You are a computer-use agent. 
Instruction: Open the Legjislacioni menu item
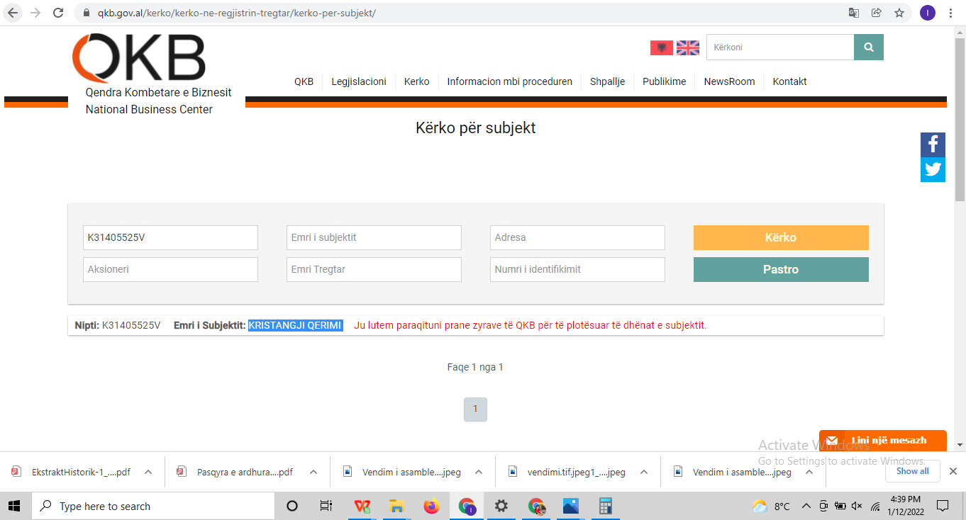tap(359, 81)
